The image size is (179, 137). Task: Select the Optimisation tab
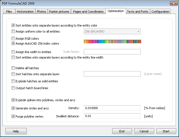click(x=116, y=11)
